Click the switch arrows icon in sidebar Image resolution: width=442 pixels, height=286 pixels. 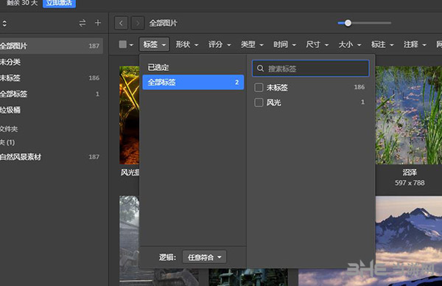pyautogui.click(x=83, y=23)
